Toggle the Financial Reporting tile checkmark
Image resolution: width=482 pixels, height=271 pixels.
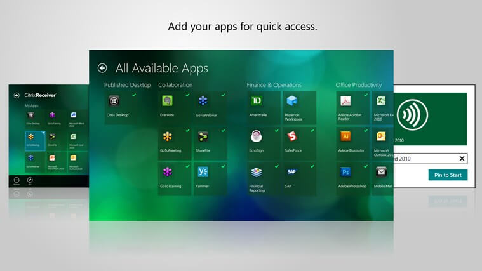click(x=277, y=166)
